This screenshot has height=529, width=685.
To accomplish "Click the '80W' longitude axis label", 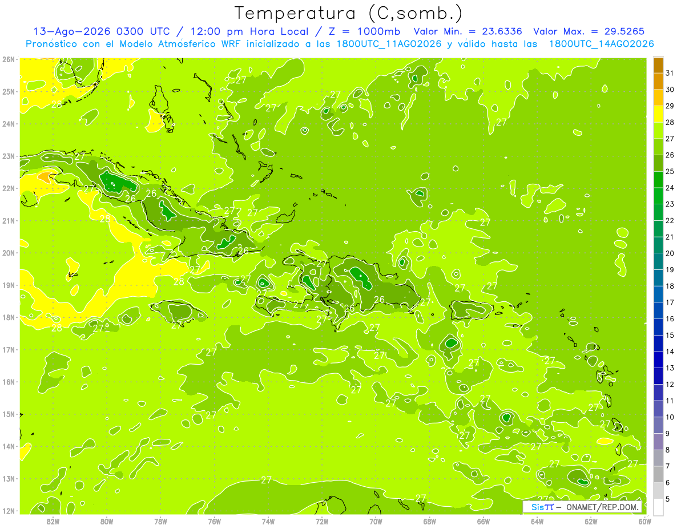I will [x=107, y=521].
